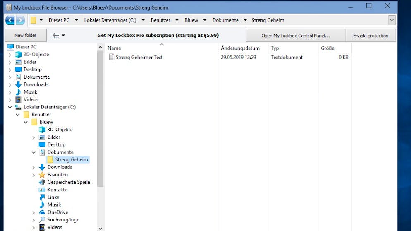Click the OneDrive cloud icon

(x=42, y=212)
